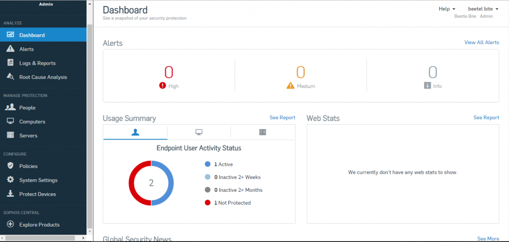Viewport: 509px width, 242px height.
Task: Click See More for Global Security News
Action: (488, 239)
